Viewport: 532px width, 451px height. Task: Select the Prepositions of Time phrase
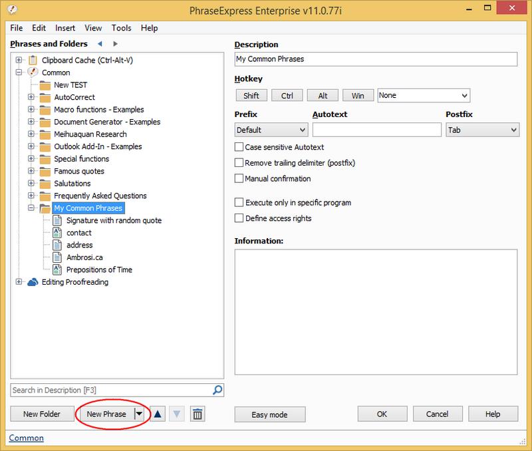click(x=99, y=270)
